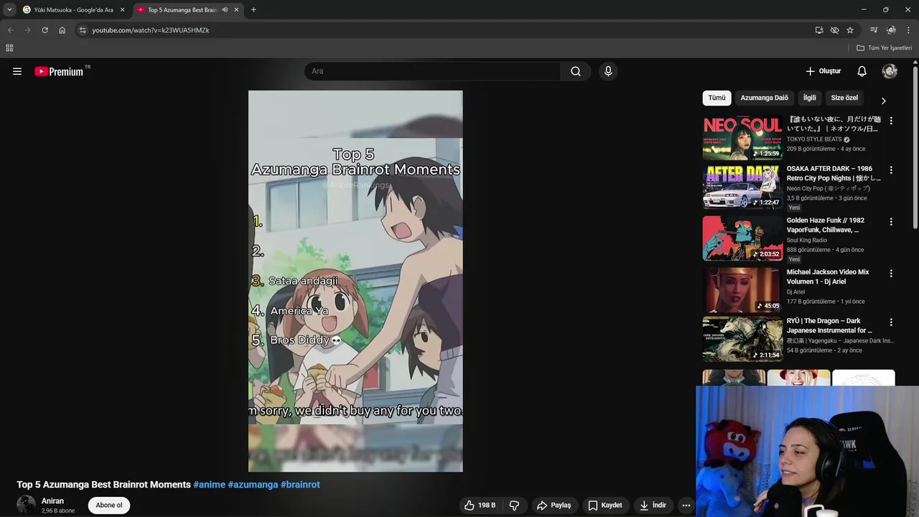Screen dimensions: 919x517
Task: Open the tab search dropdown arrow
Action: (9, 10)
